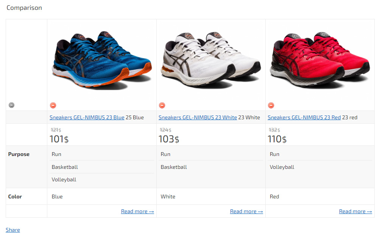Screen dimensions: 380x237
Task: Click the red sneakers product image
Action: point(320,60)
